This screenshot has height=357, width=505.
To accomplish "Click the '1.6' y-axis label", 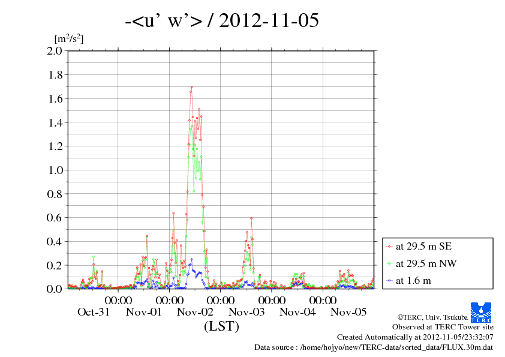I will click(55, 98).
